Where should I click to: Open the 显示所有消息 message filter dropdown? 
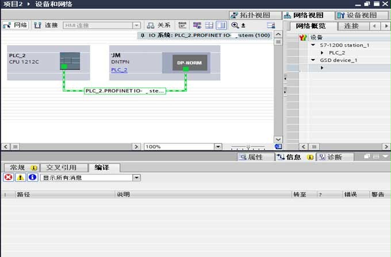point(136,178)
